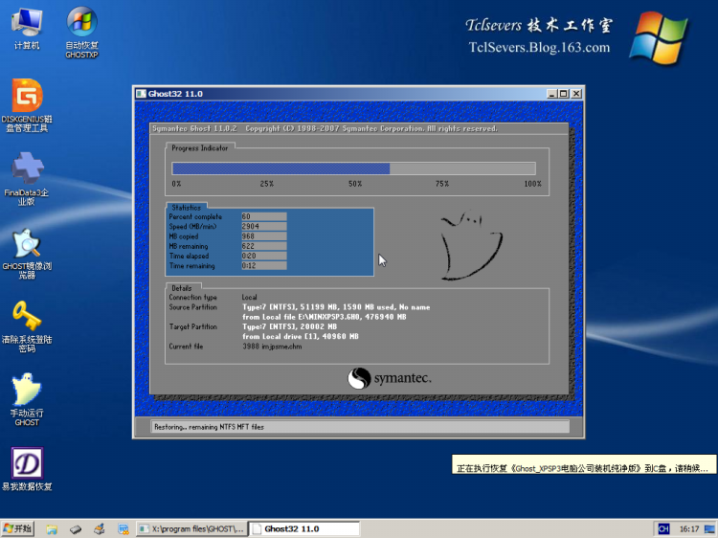This screenshot has height=538, width=718.
Task: Click the MB remaining value 622
Action: coord(264,246)
